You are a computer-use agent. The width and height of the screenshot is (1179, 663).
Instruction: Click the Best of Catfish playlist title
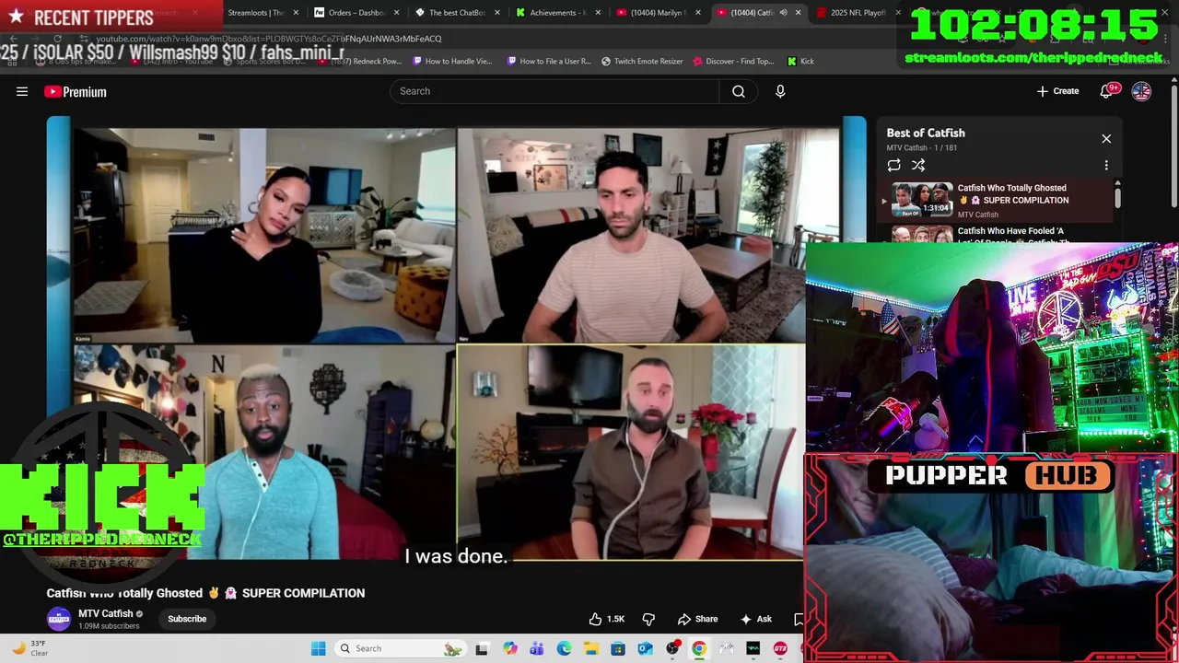(926, 134)
